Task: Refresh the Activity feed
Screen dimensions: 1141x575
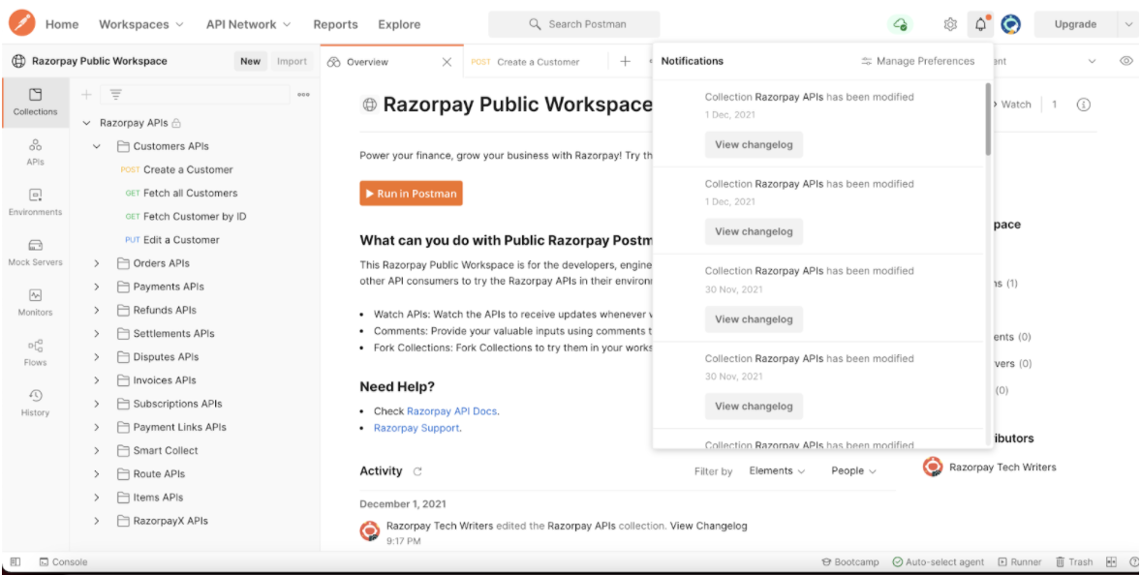Action: tap(417, 471)
